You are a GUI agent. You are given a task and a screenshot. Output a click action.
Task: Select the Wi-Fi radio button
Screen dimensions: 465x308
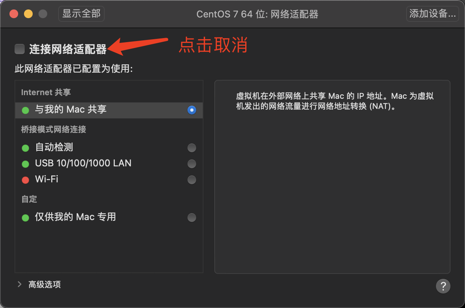[192, 180]
